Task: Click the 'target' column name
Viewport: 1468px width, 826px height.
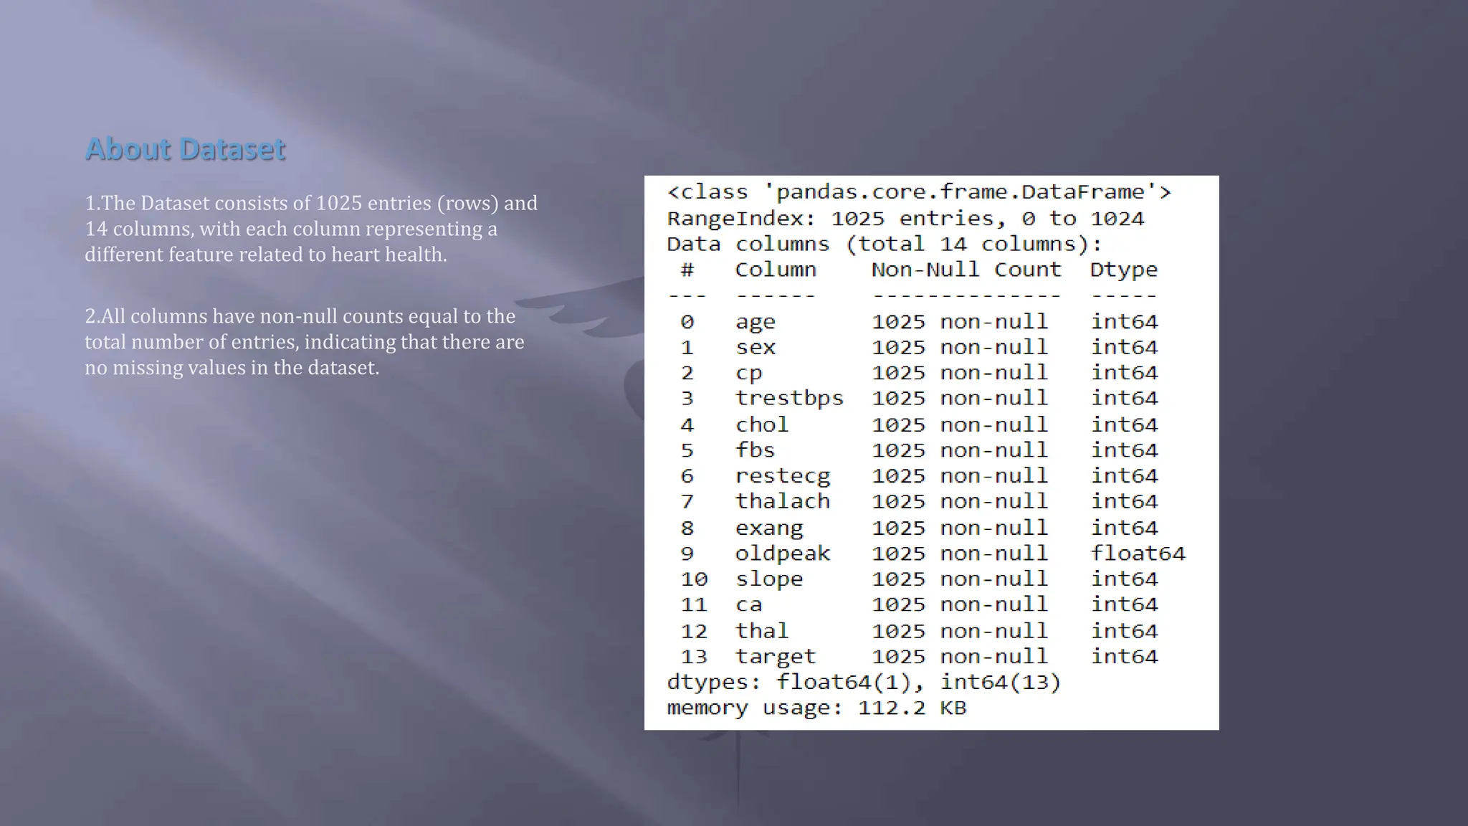Action: [x=775, y=657]
